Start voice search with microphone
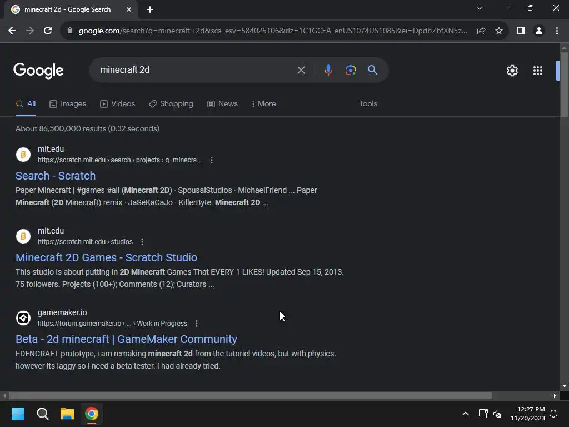The height and width of the screenshot is (427, 569). pyautogui.click(x=328, y=70)
